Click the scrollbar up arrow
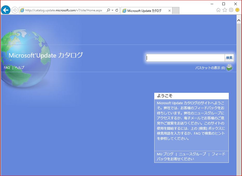The height and width of the screenshot is (176, 242). coord(239,20)
